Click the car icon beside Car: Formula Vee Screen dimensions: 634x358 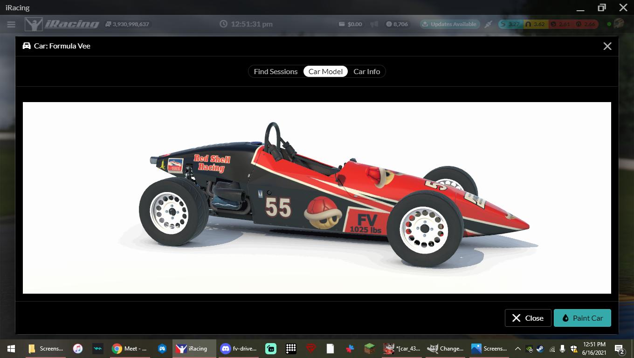[x=26, y=46]
